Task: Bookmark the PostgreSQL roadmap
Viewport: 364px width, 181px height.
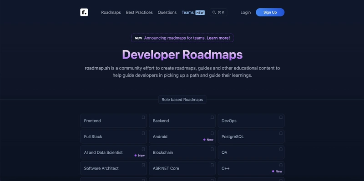Action: click(x=281, y=133)
